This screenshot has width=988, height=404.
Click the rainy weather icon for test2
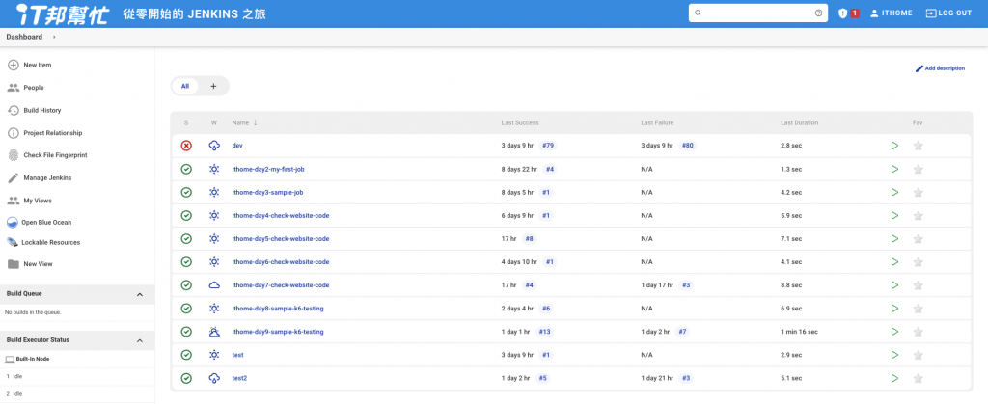click(214, 378)
